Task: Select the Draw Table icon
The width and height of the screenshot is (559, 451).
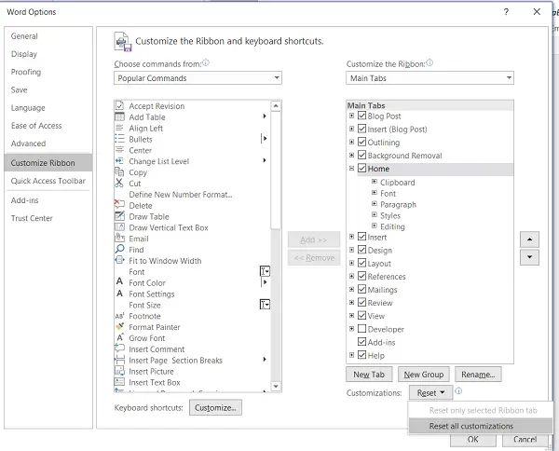Action: tap(119, 216)
